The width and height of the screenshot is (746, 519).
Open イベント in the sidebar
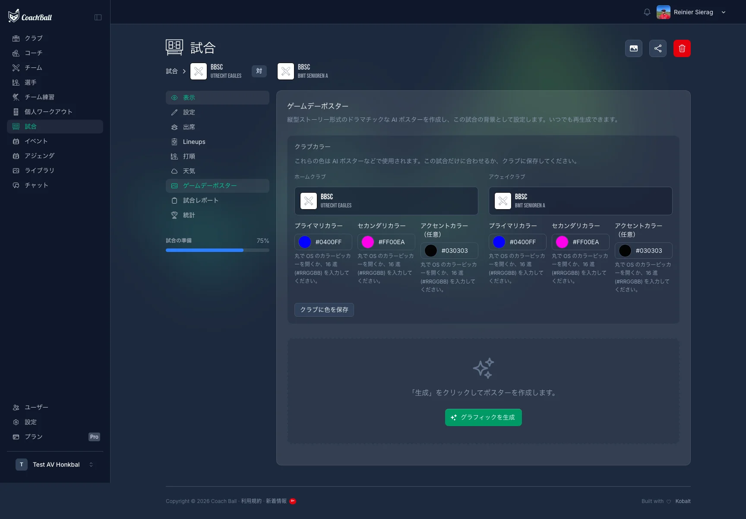[x=55, y=141]
